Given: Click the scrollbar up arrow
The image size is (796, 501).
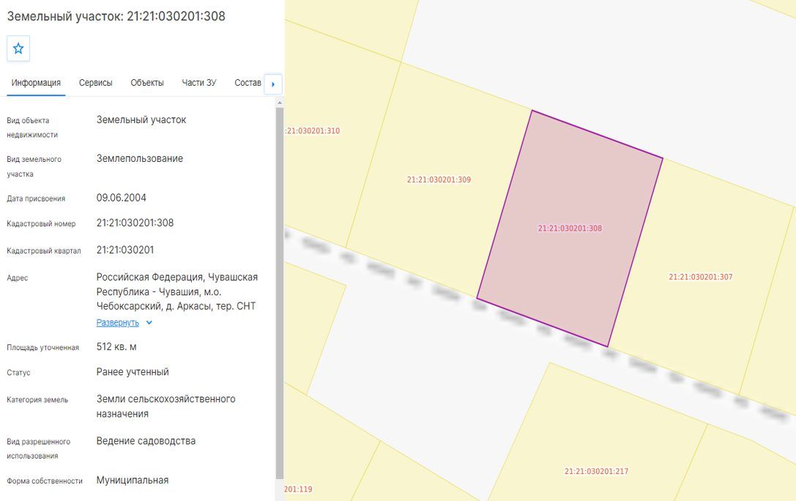Looking at the screenshot, I should click(279, 103).
